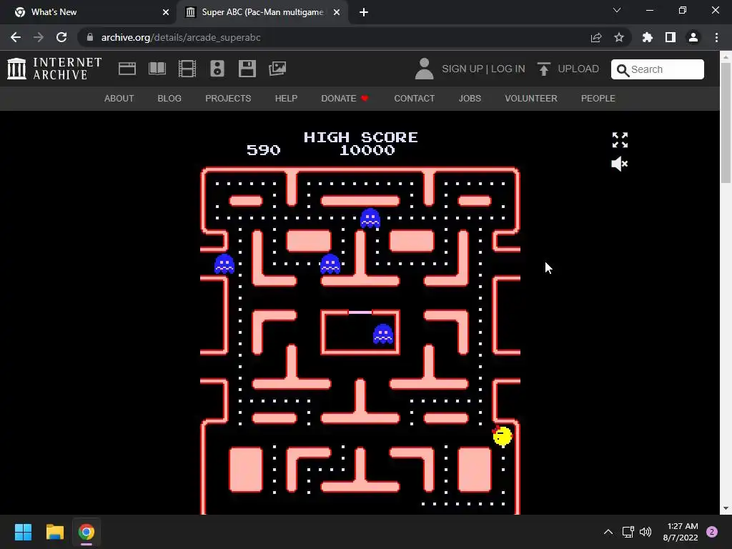Open the Video film strip icon
The width and height of the screenshot is (732, 549).
187,69
